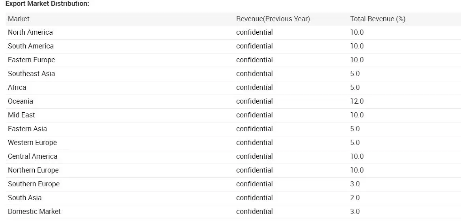Click the confidential cell for North America

[254, 32]
